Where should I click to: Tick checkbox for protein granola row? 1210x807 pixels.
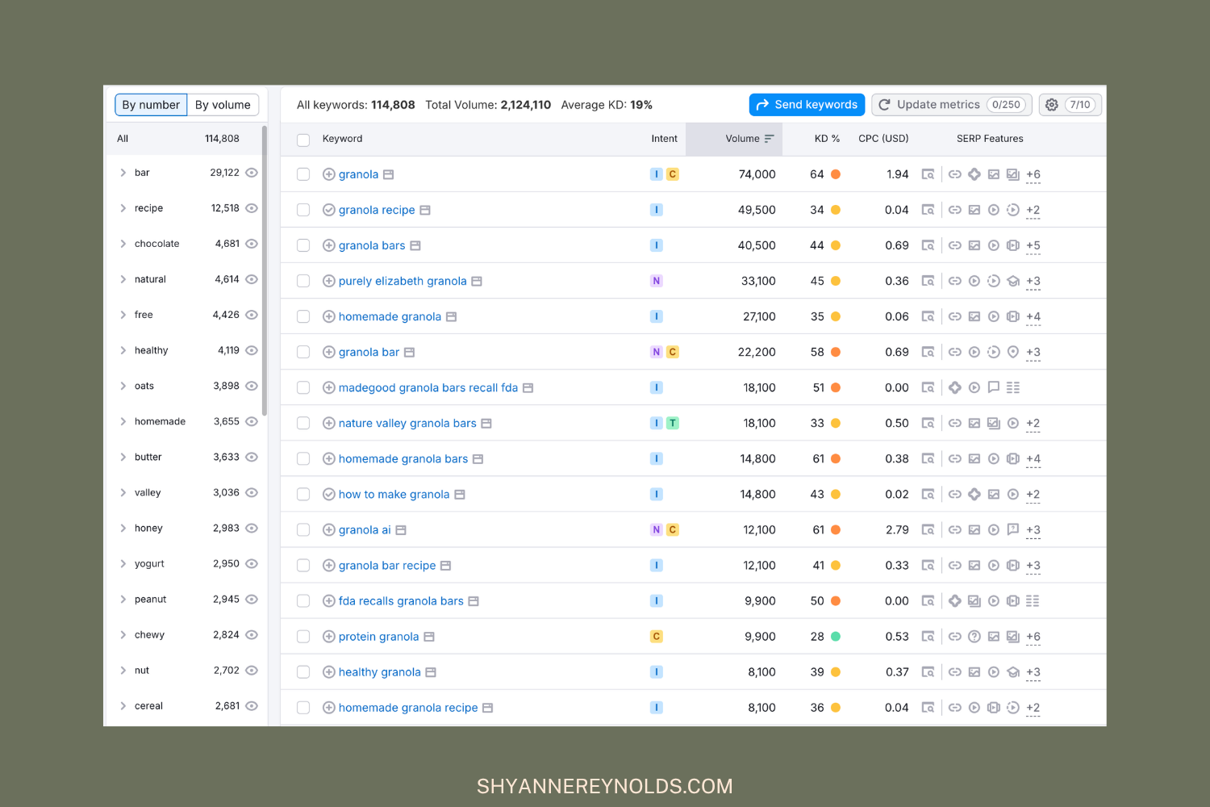(303, 637)
